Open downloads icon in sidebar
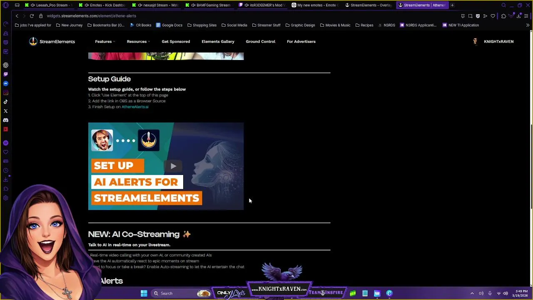This screenshot has height=300, width=533. (5, 180)
